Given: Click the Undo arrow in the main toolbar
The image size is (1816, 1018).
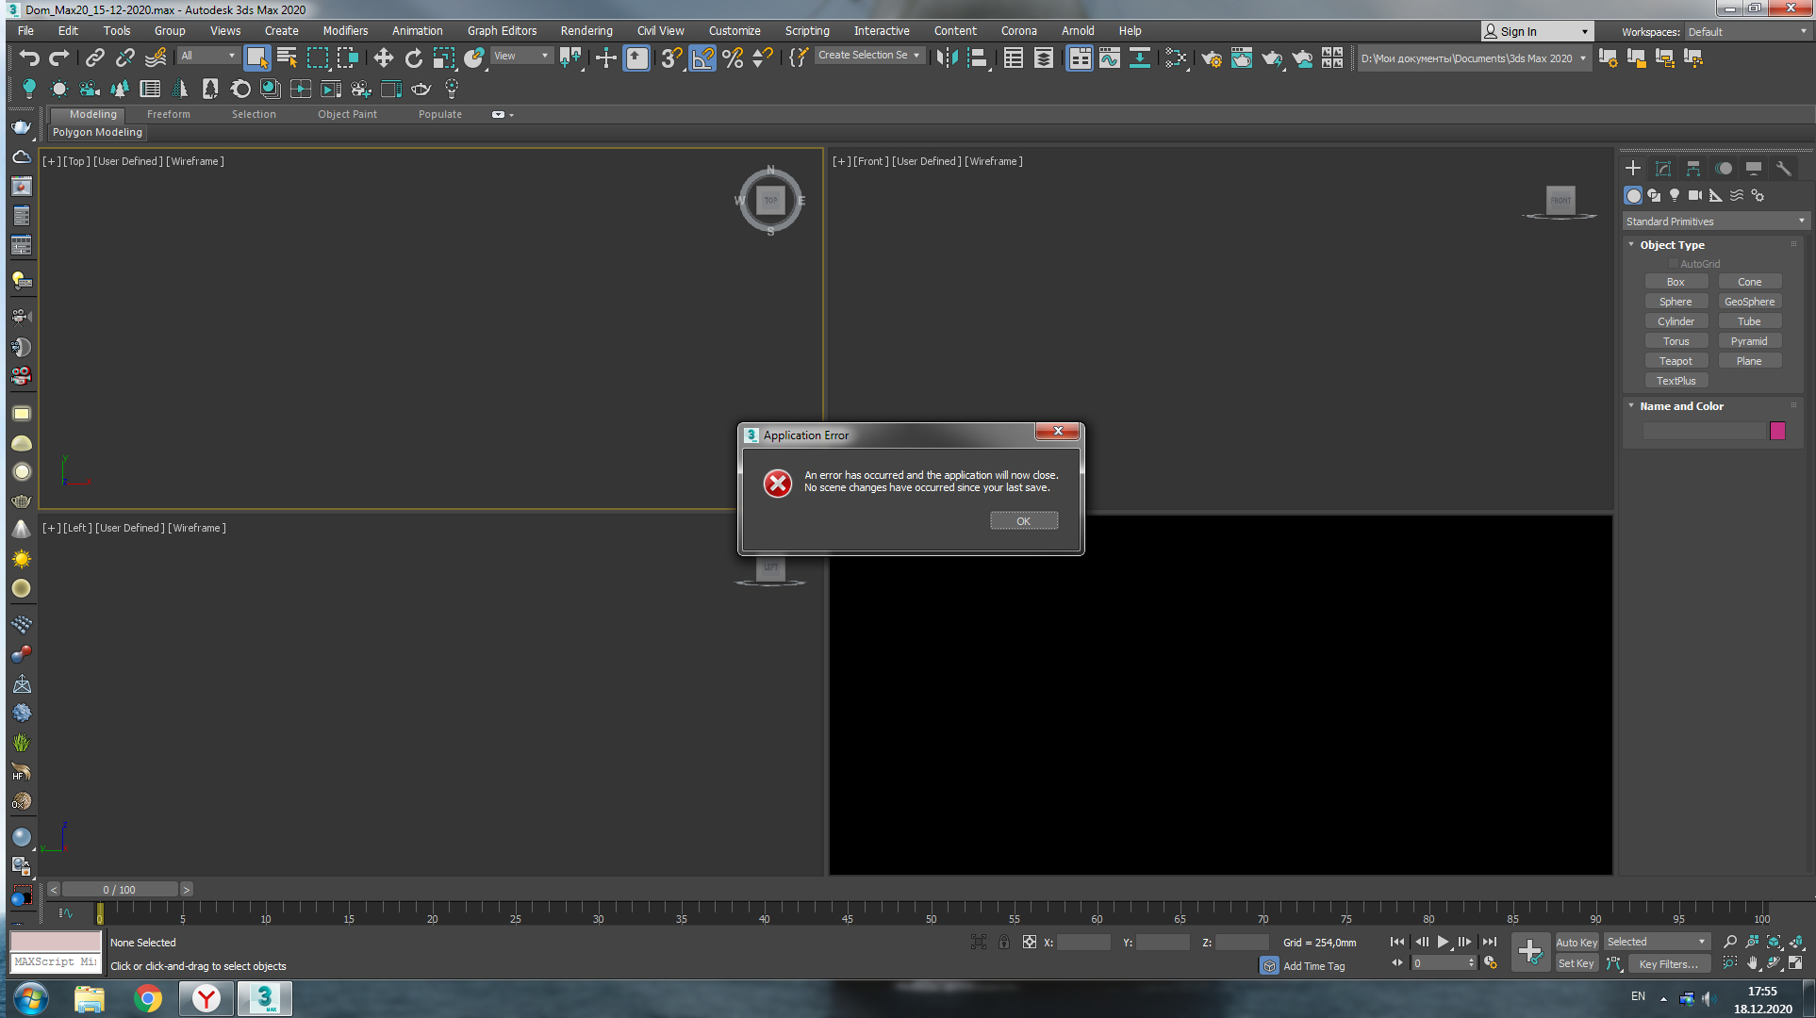Looking at the screenshot, I should point(29,58).
